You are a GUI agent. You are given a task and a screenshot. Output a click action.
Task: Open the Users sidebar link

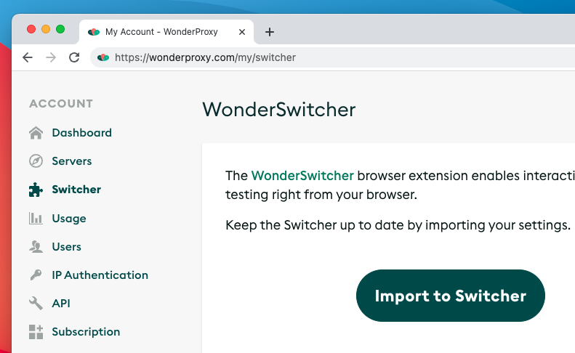[66, 247]
